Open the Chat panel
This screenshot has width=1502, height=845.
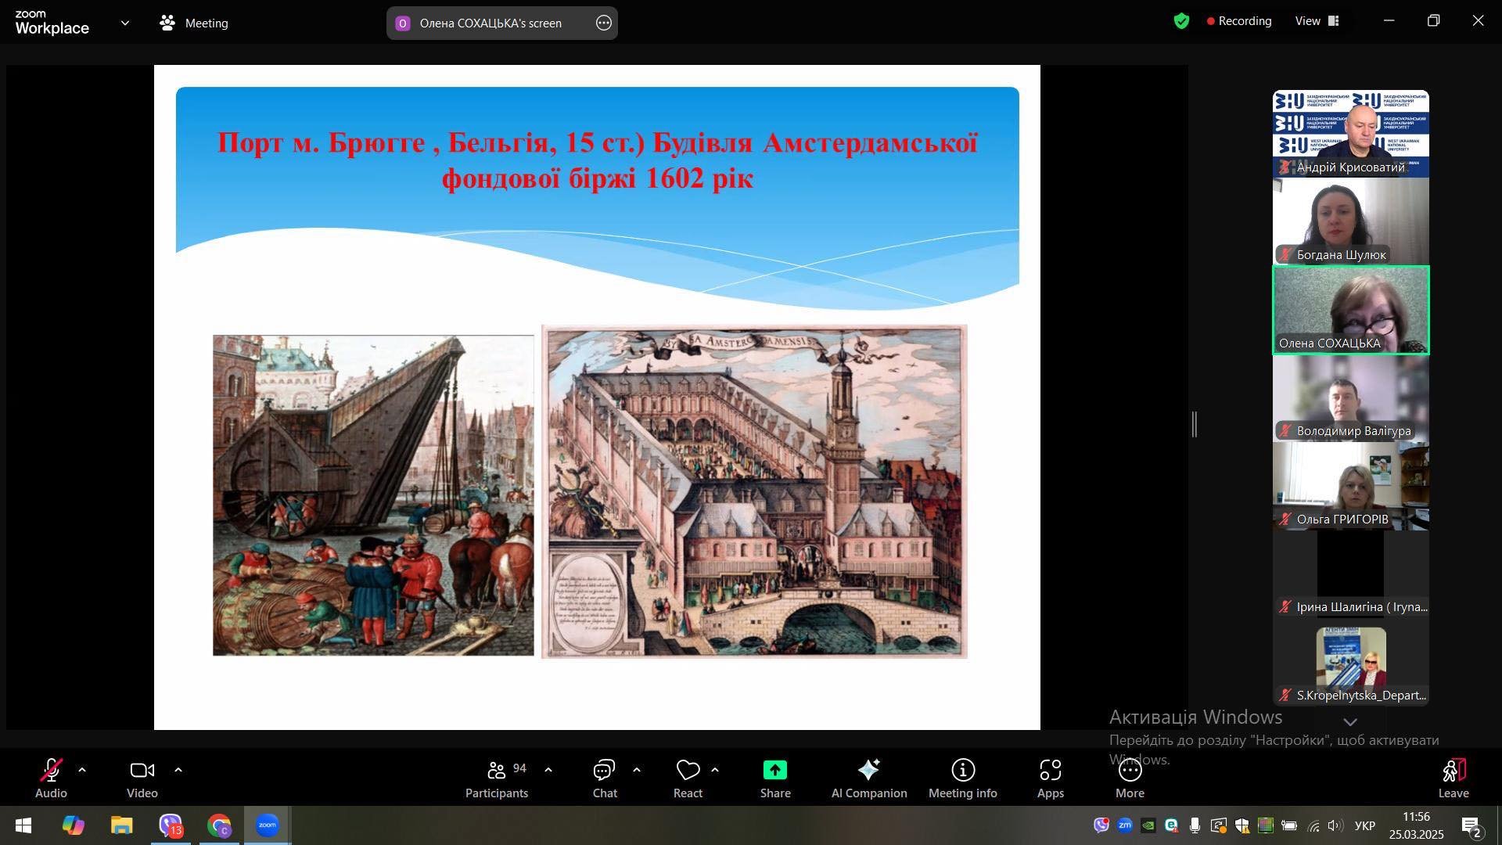[605, 778]
